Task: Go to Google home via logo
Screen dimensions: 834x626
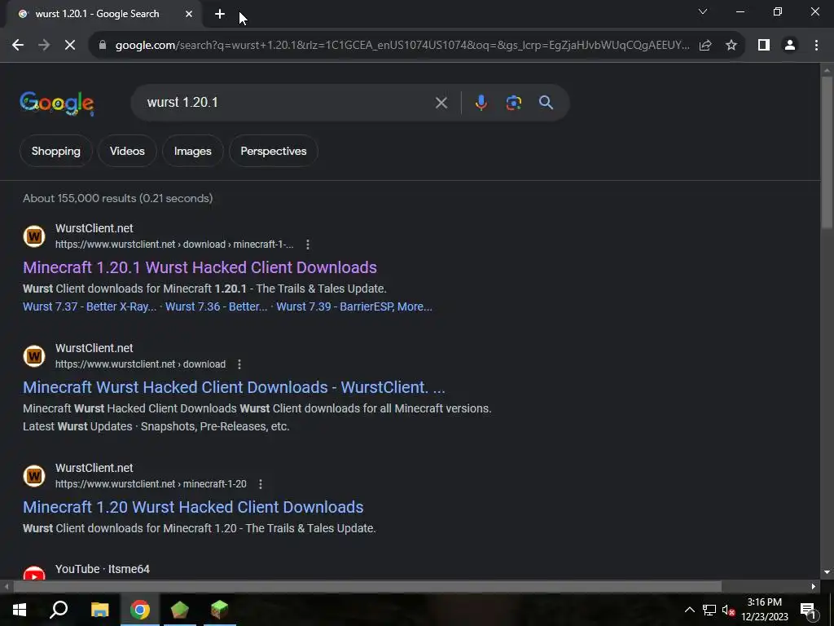Action: pos(57,104)
